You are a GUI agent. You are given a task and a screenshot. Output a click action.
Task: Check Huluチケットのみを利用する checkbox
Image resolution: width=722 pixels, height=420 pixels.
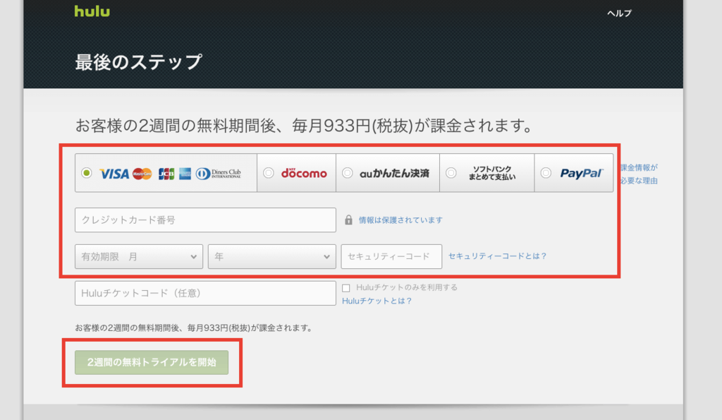point(345,288)
